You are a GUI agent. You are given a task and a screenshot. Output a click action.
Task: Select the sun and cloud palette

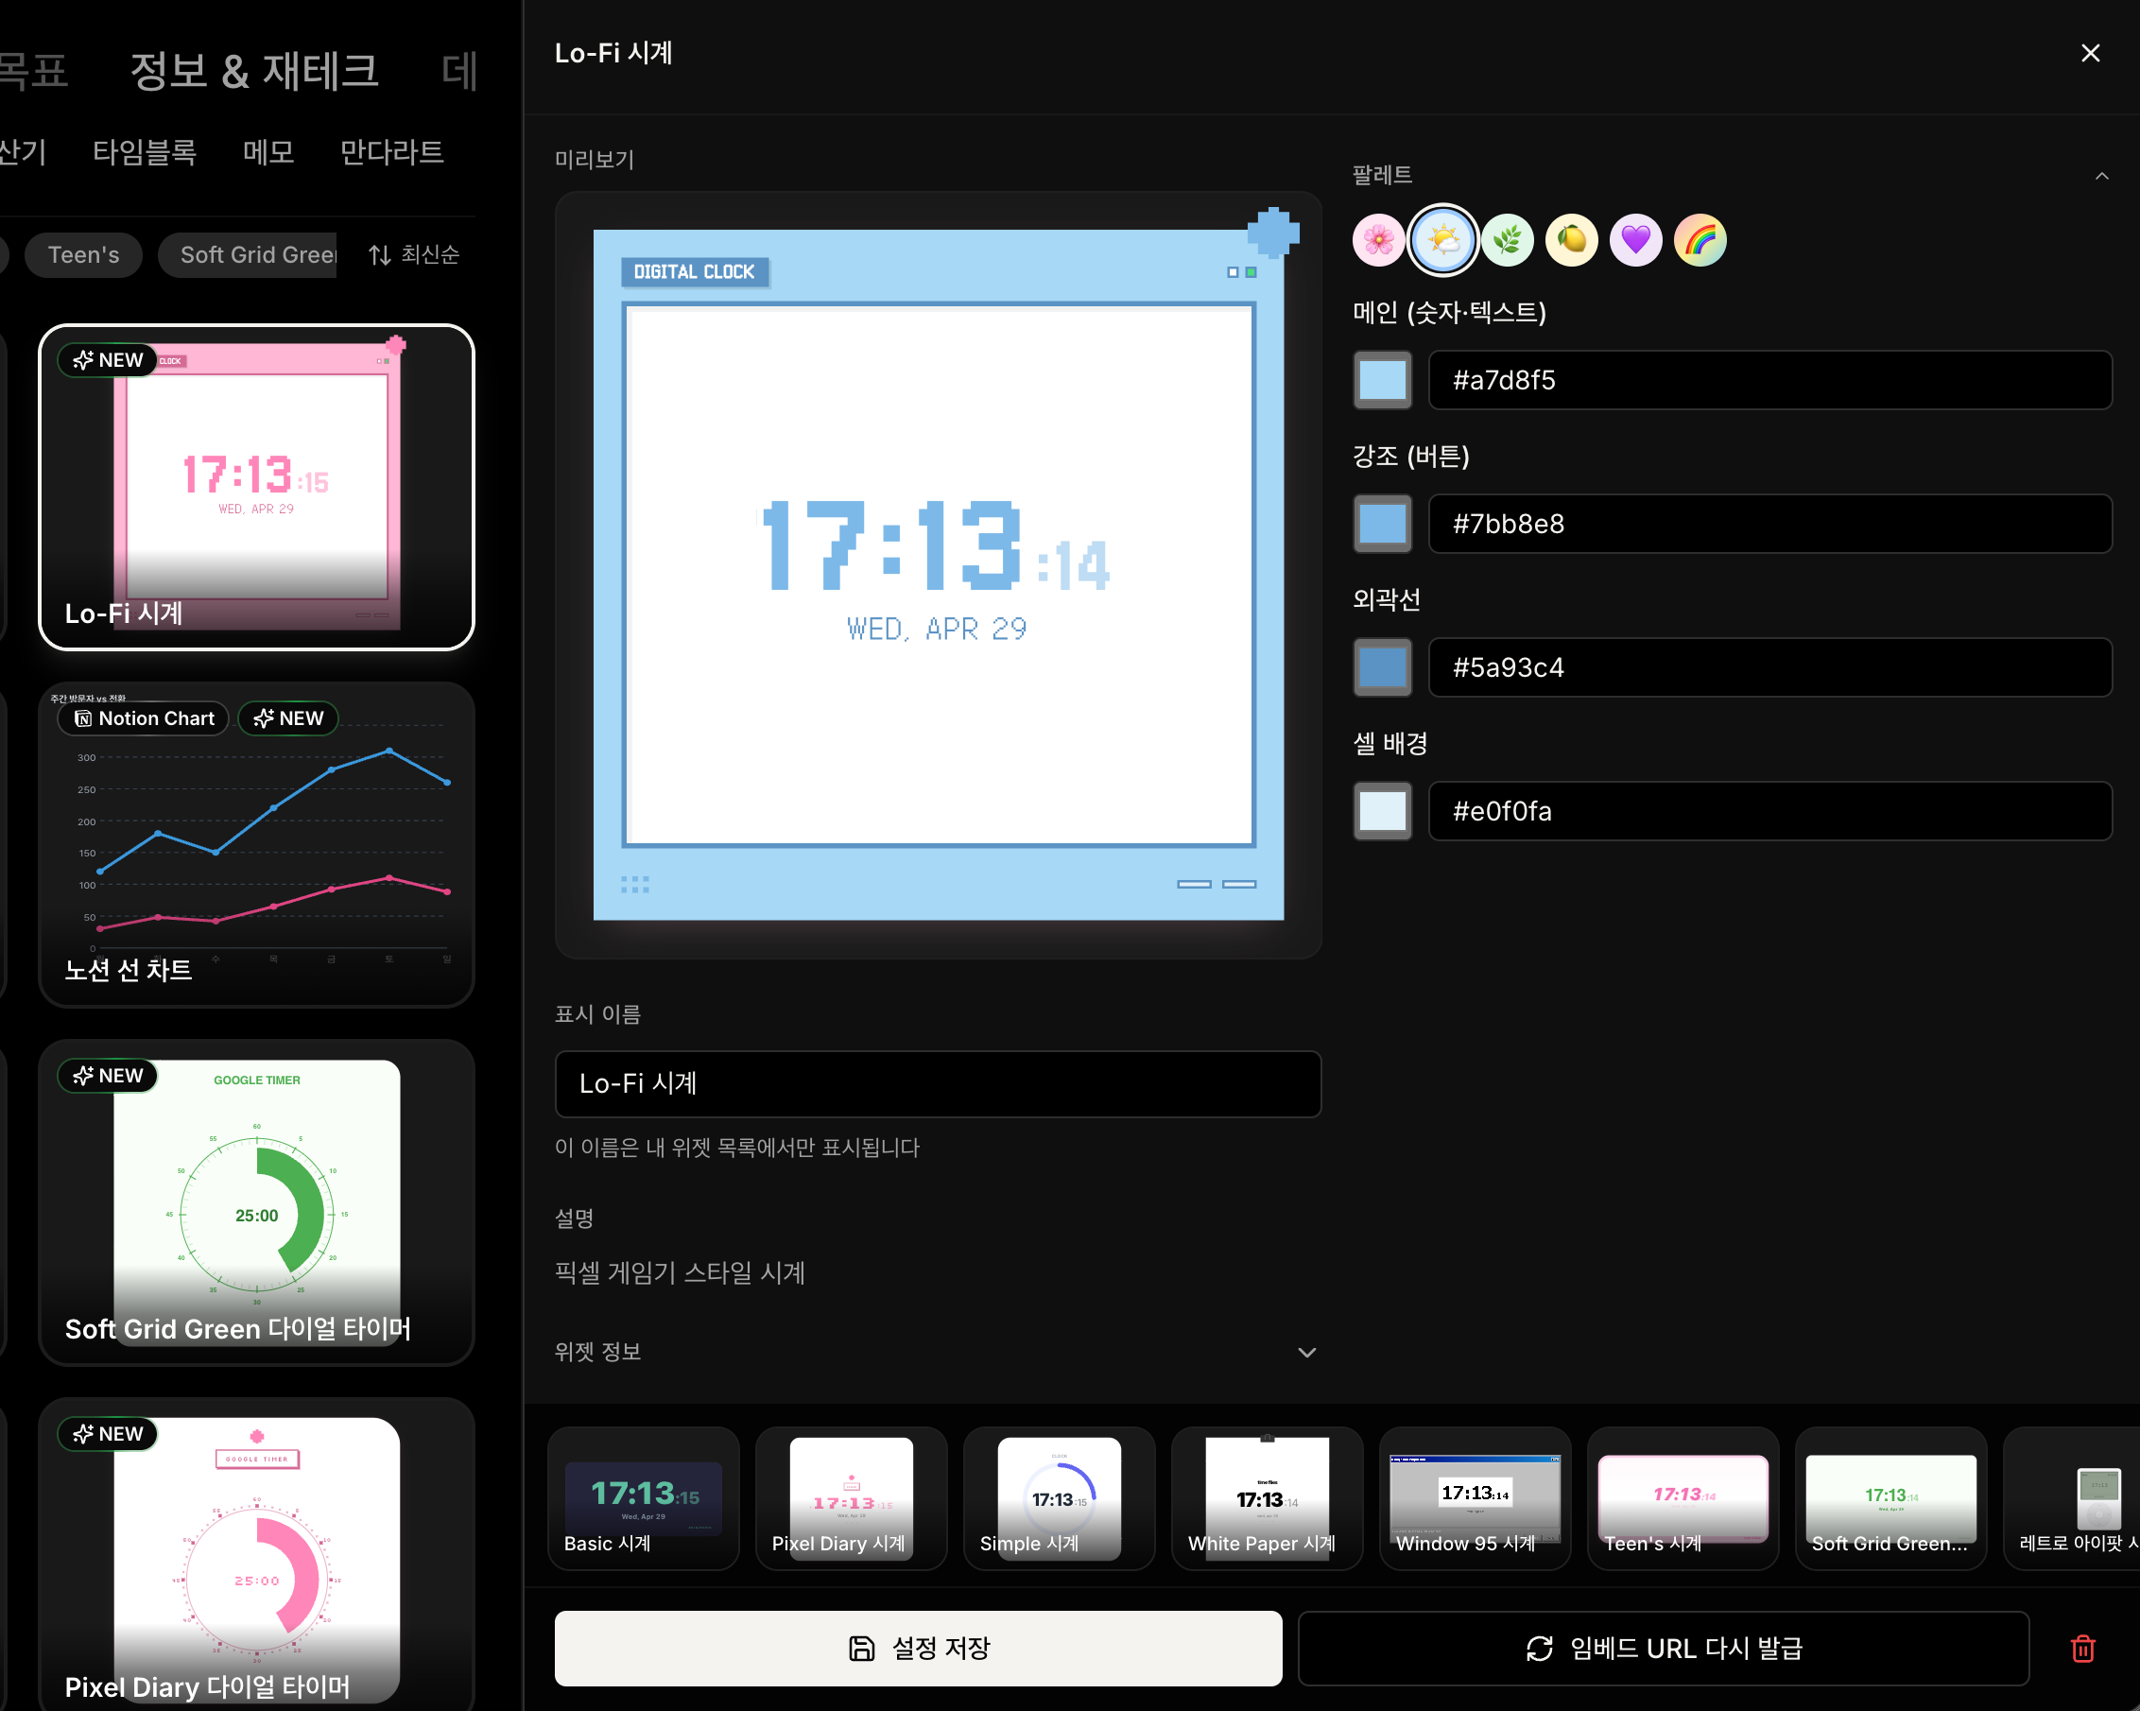coord(1443,240)
